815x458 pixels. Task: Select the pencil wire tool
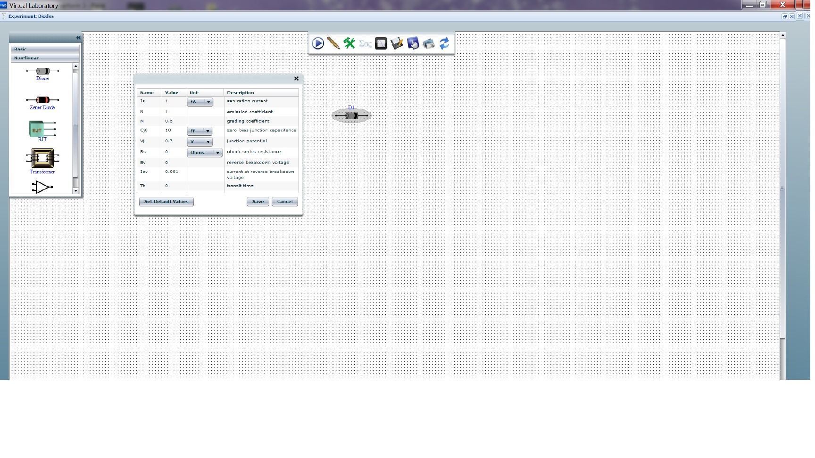coord(333,43)
